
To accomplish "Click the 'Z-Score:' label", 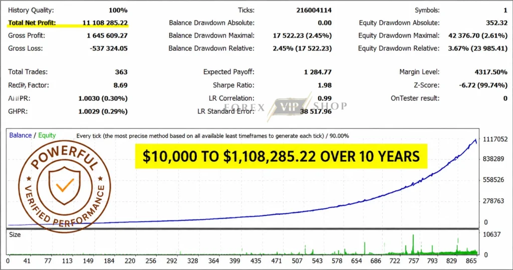I will pos(427,85).
